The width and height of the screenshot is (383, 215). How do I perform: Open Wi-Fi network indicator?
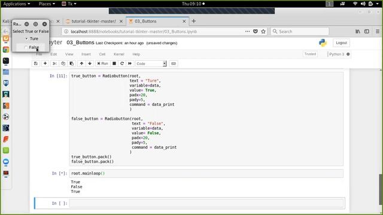(355, 4)
